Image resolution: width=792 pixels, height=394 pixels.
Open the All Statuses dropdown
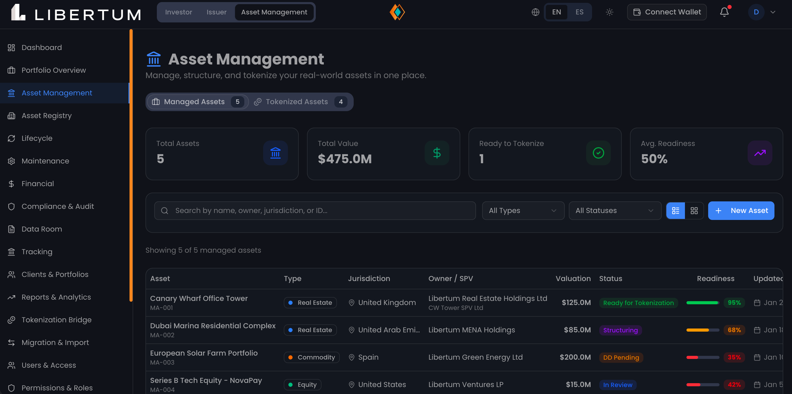click(615, 210)
